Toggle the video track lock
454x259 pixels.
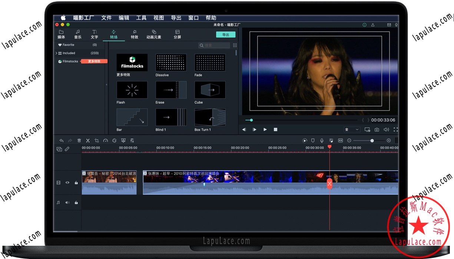(x=76, y=182)
